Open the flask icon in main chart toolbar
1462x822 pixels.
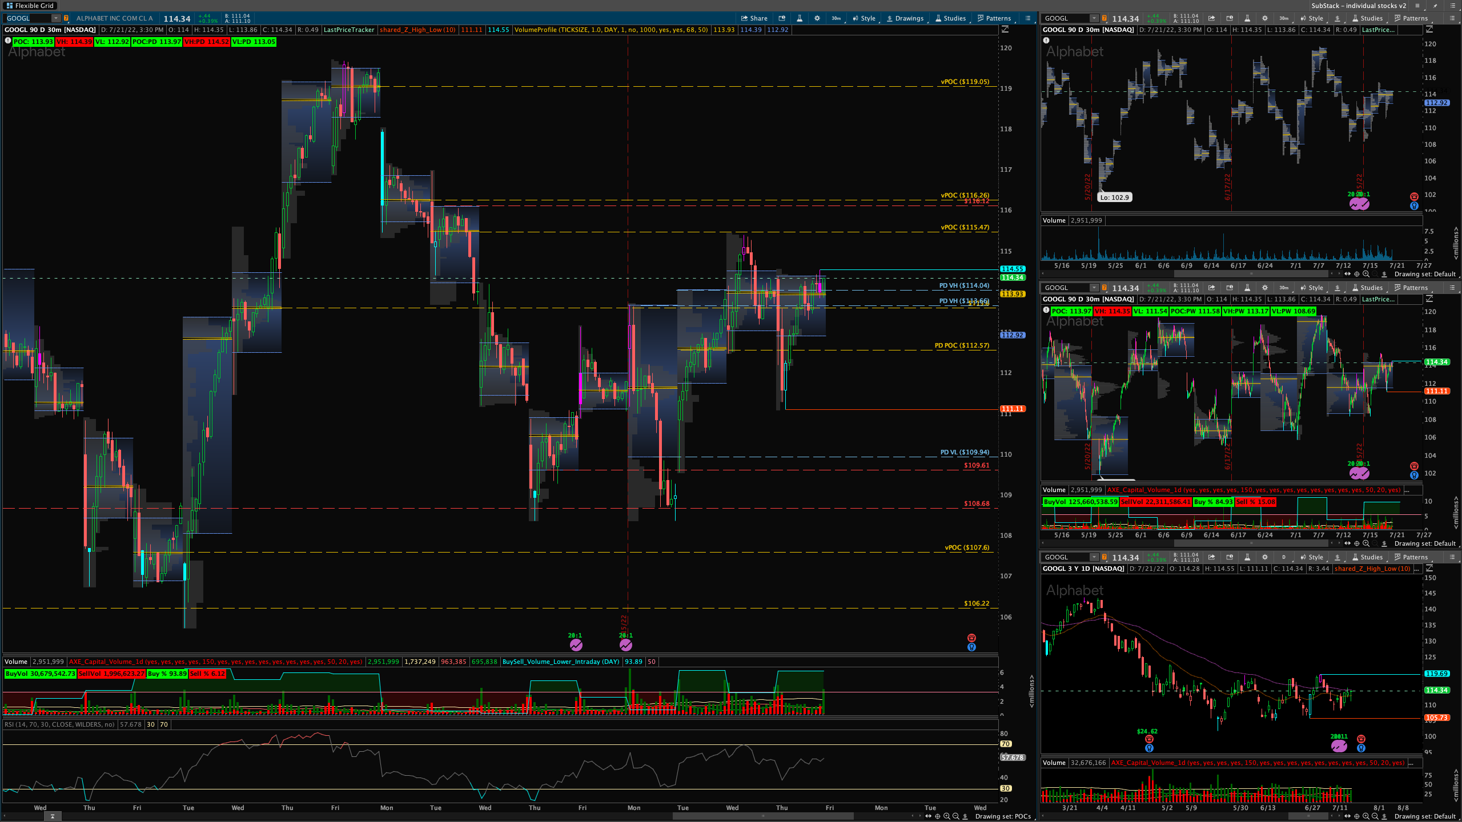800,18
